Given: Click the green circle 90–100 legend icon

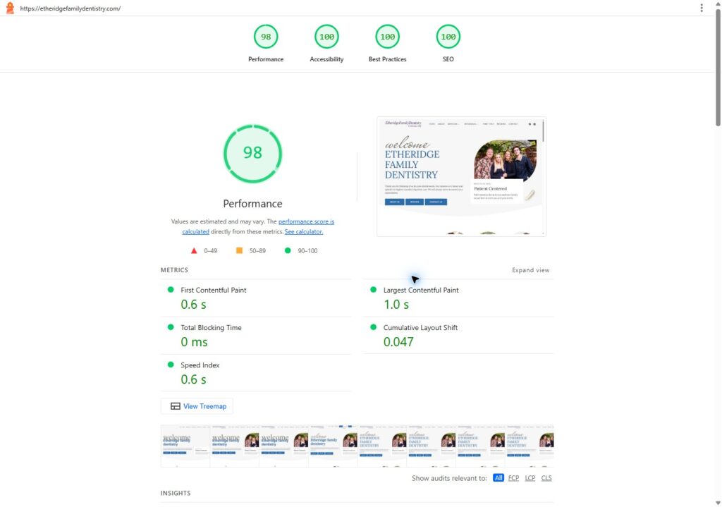Looking at the screenshot, I should coord(288,250).
